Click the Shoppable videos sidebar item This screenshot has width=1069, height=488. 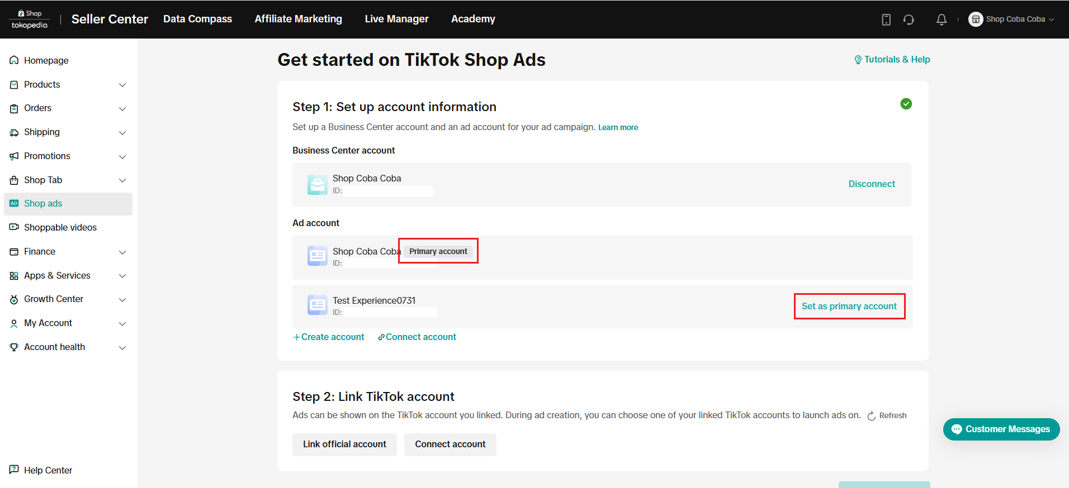click(60, 227)
